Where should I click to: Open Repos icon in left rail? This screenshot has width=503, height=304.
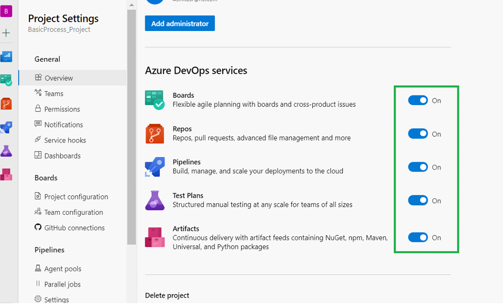point(6,104)
